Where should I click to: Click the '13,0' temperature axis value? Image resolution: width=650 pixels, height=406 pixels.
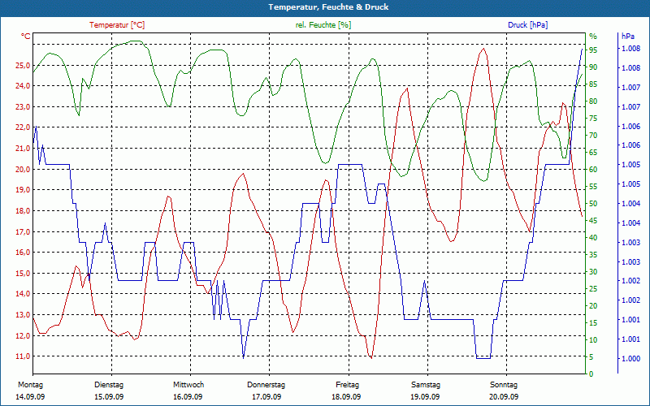(x=23, y=314)
